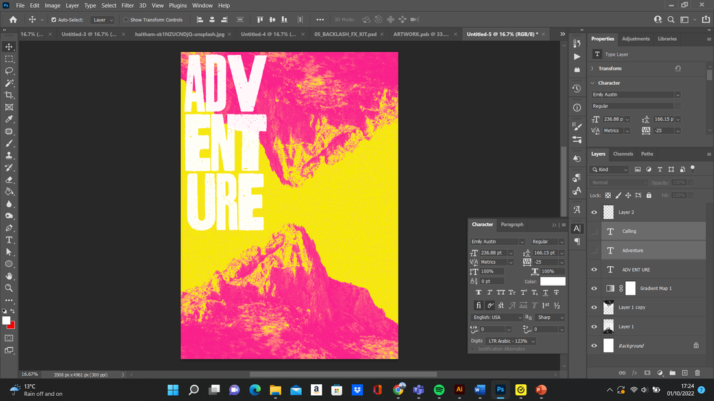Viewport: 714px width, 401px height.
Task: Reset transform in Properties panel
Action: tap(678, 69)
